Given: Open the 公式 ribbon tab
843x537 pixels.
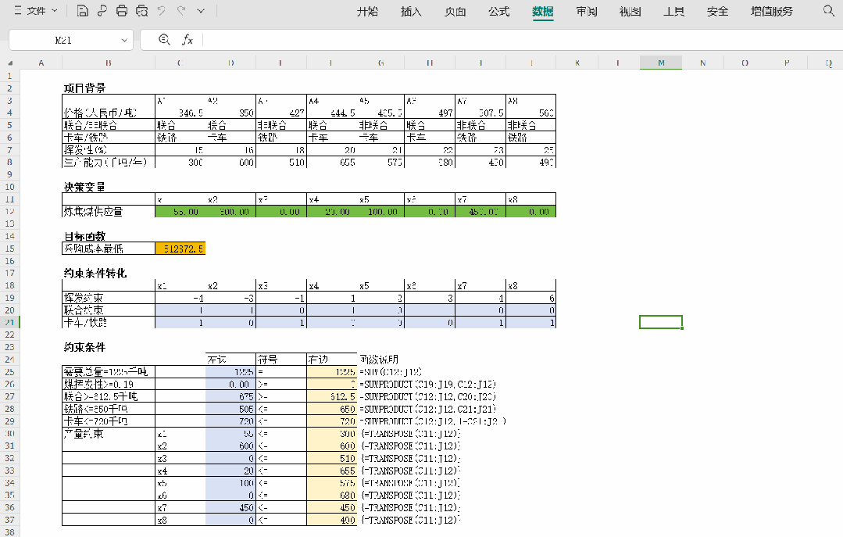Looking at the screenshot, I should 499,11.
